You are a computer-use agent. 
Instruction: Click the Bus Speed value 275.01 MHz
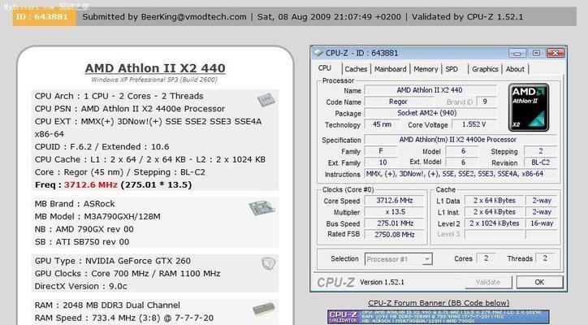coord(395,223)
